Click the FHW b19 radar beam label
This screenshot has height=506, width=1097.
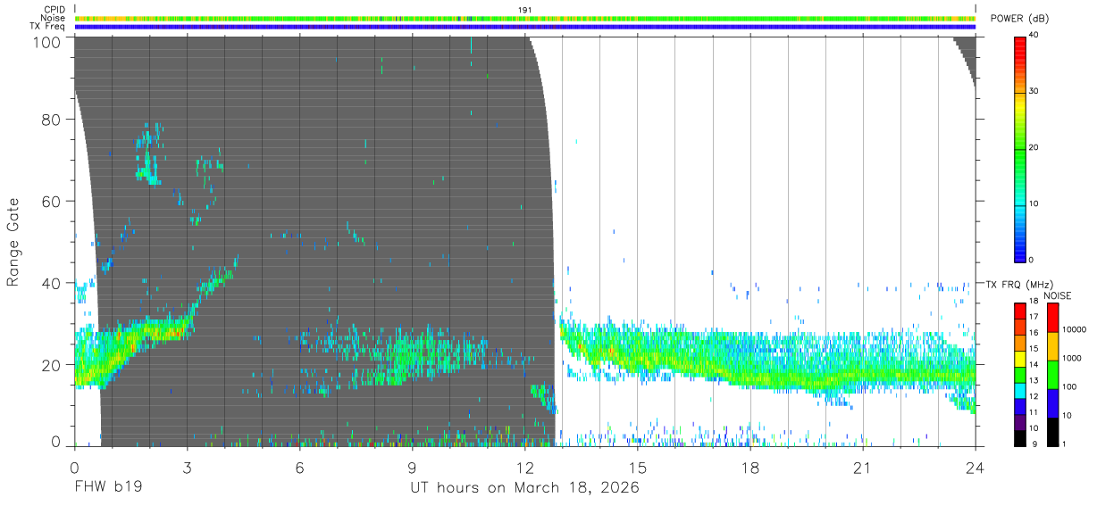click(x=108, y=488)
